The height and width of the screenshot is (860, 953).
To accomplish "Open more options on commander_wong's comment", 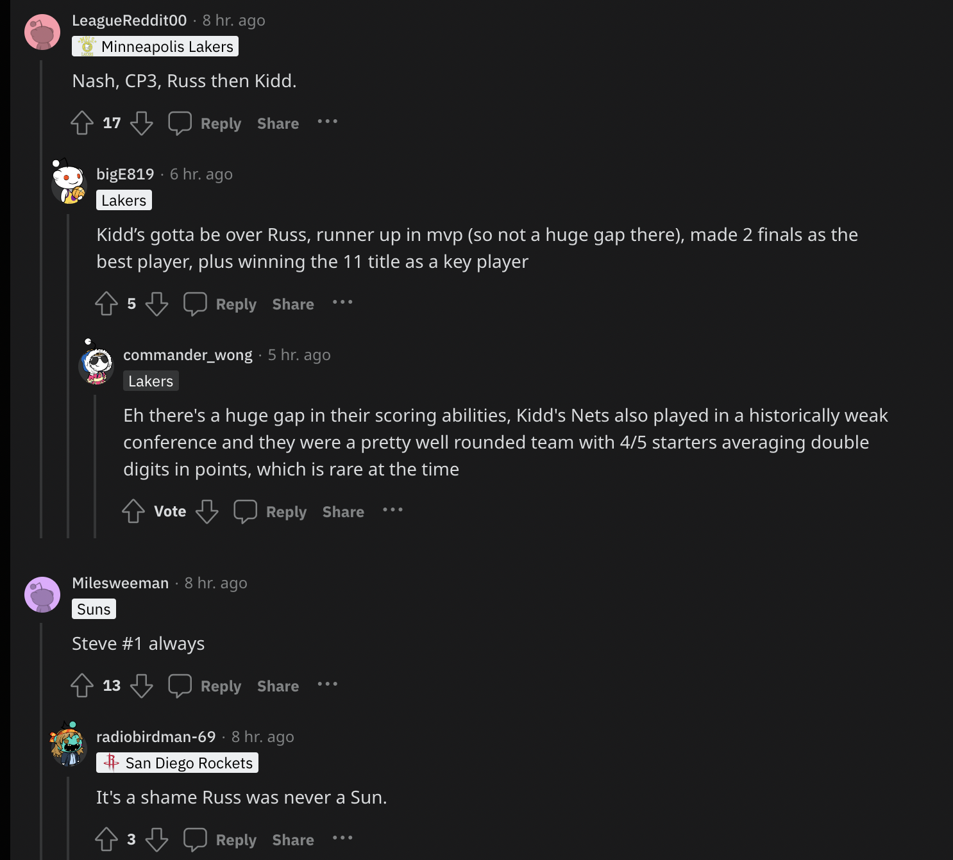I will click(392, 510).
